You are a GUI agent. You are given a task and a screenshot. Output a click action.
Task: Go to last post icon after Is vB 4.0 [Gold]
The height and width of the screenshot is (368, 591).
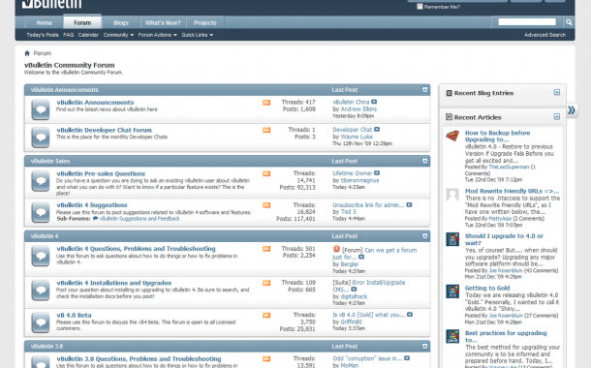[410, 315]
